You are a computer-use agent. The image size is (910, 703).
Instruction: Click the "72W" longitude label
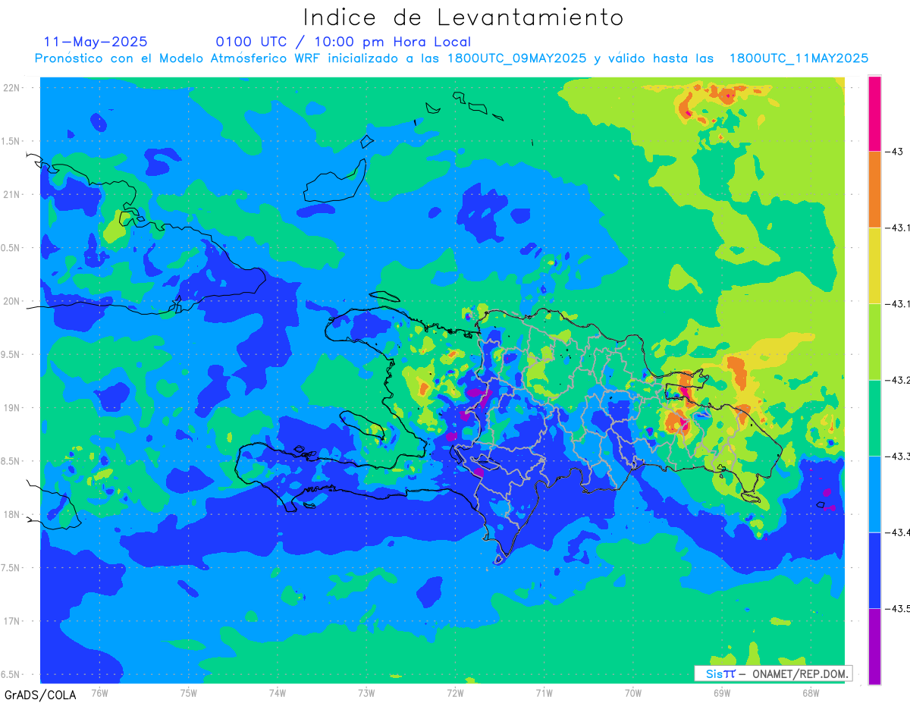455,693
